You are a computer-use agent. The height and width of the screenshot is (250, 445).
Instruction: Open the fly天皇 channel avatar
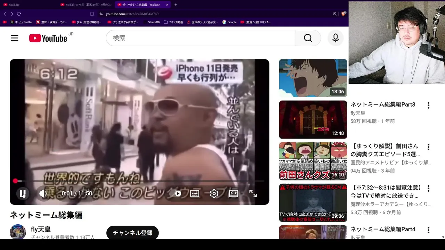click(x=18, y=232)
